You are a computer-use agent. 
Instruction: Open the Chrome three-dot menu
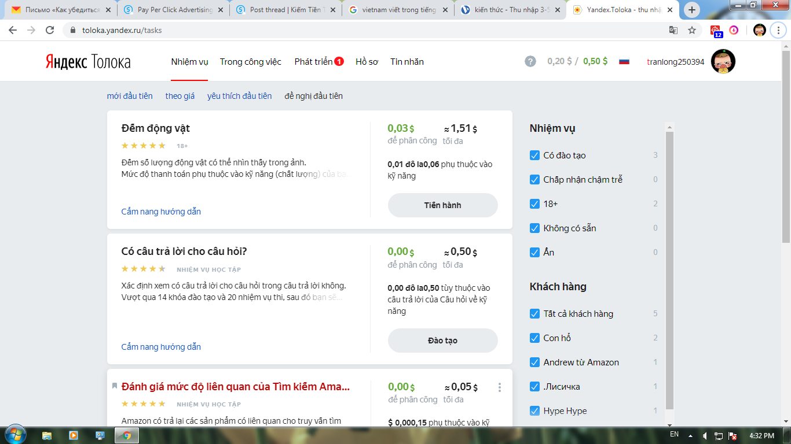(x=779, y=30)
